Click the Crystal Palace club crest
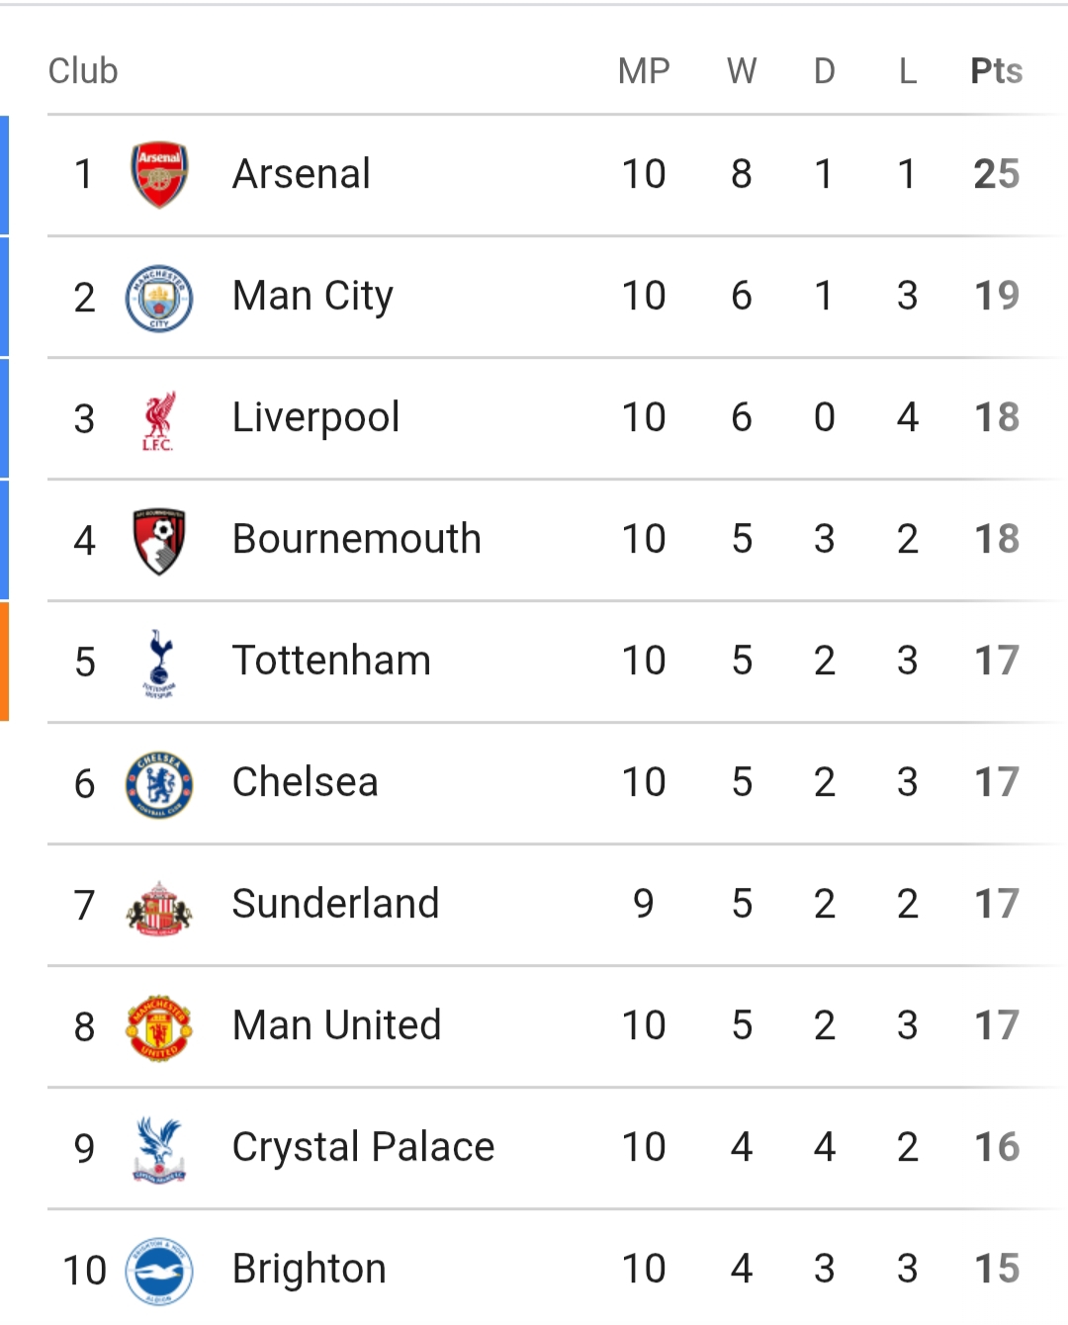This screenshot has height=1325, width=1068. click(159, 1149)
